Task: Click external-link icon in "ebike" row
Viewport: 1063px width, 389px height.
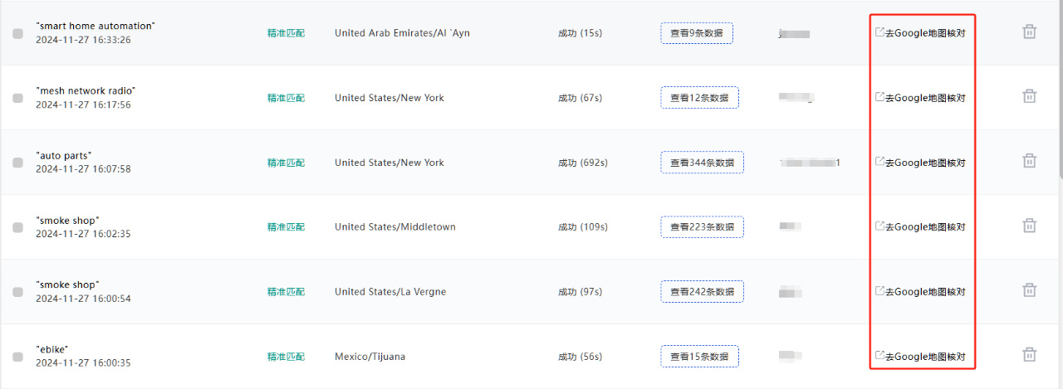Action: click(879, 355)
